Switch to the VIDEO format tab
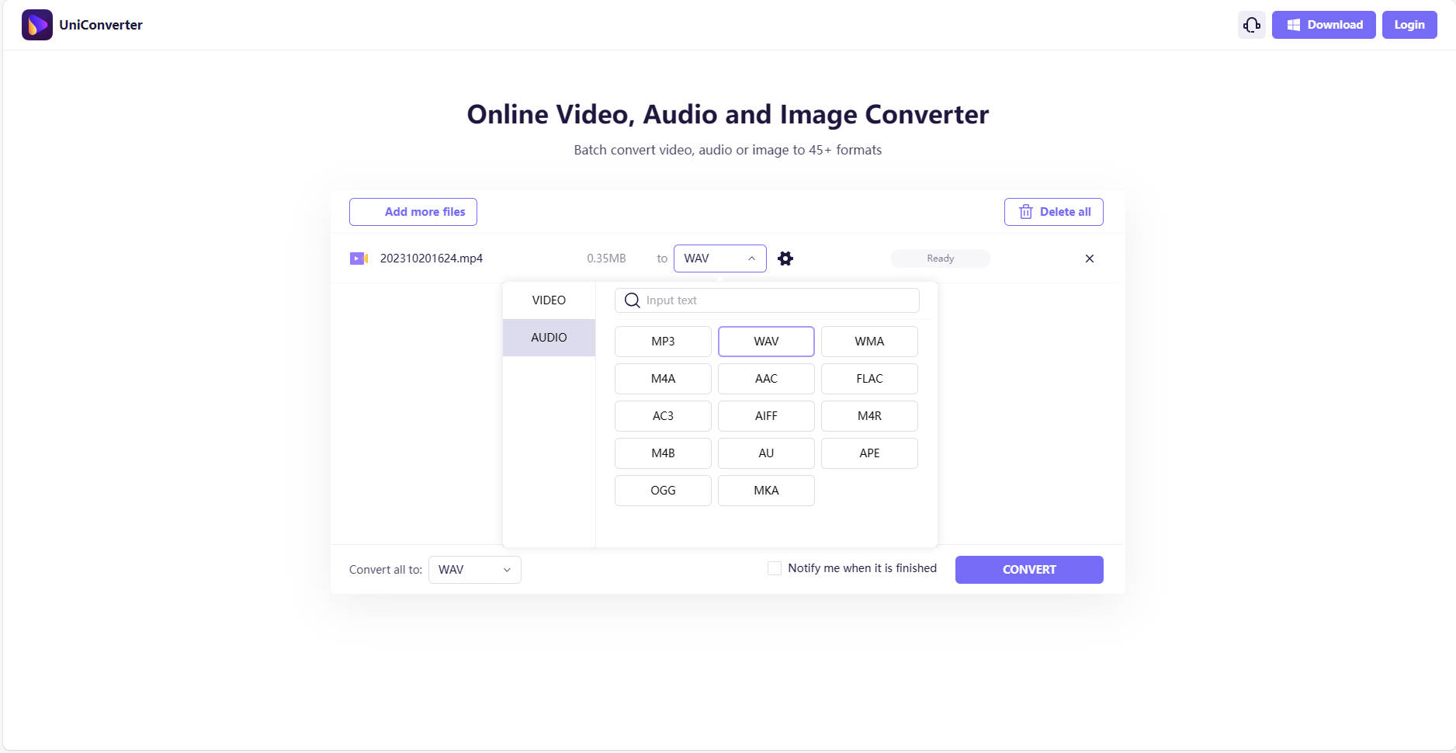 (x=549, y=300)
